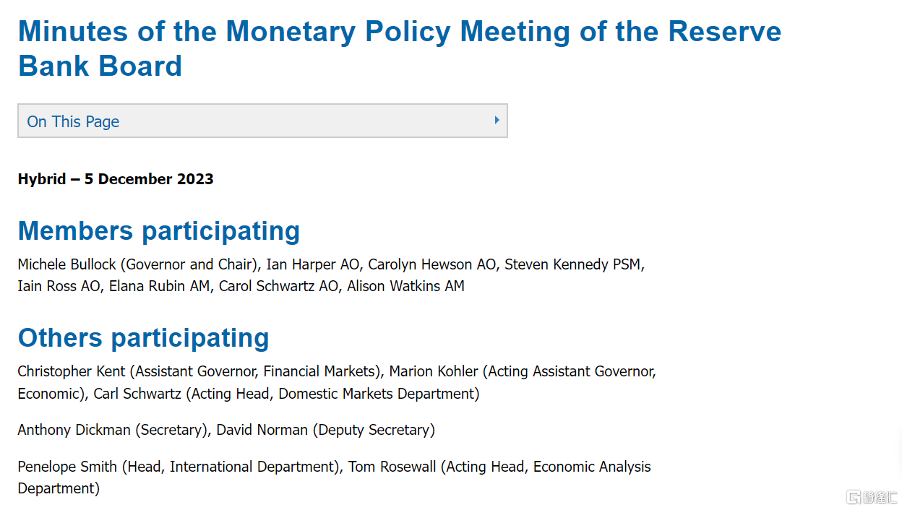Click Ian Harper AO in members list
This screenshot has height=510, width=902.
[x=311, y=264]
